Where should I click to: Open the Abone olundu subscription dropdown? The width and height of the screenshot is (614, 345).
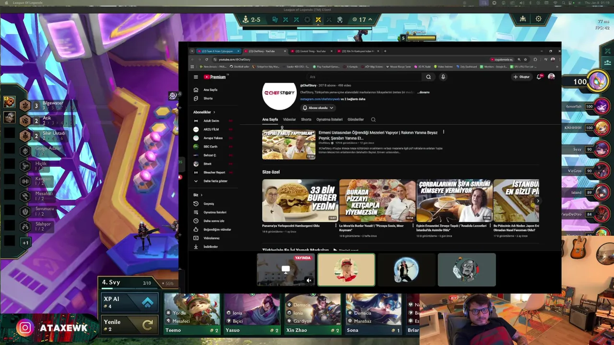point(317,108)
